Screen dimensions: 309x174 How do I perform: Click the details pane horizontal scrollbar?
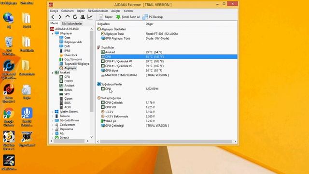(167, 142)
